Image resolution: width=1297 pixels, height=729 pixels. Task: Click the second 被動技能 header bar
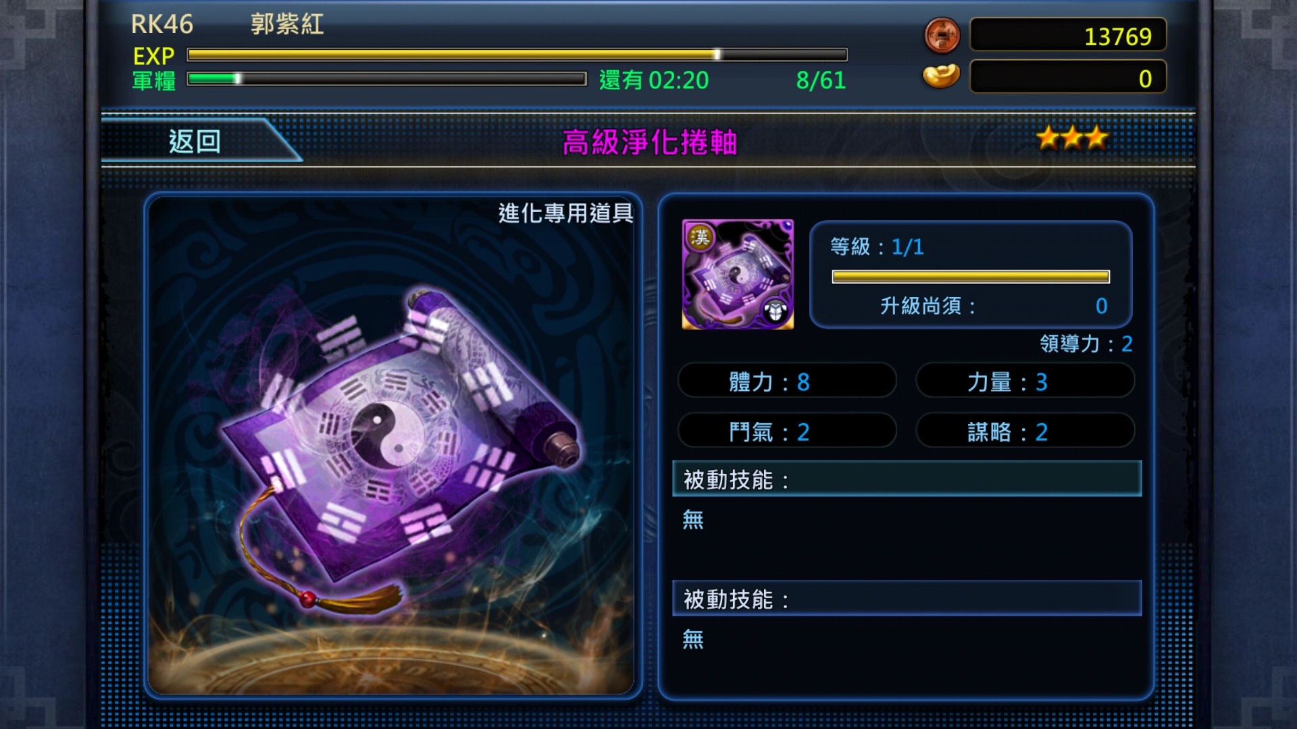[907, 598]
